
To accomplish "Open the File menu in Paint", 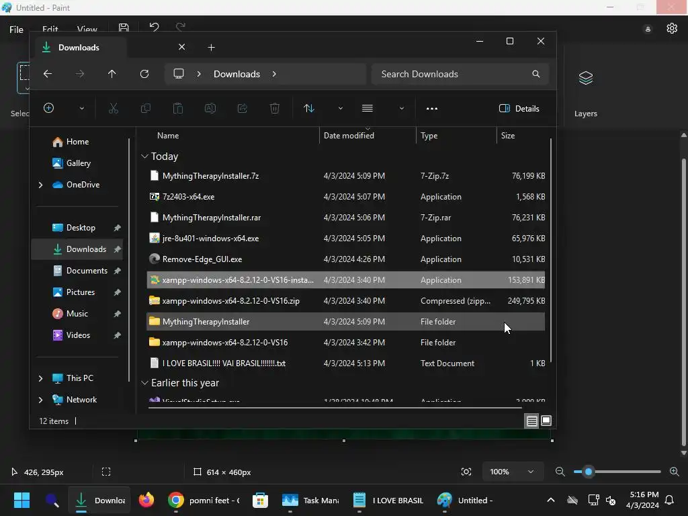I will (16, 30).
